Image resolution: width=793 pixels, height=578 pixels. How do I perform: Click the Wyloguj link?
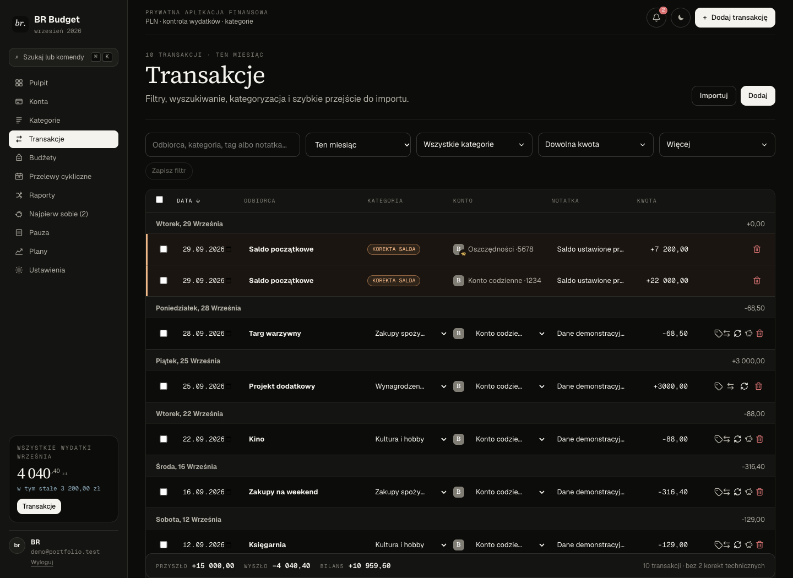42,562
